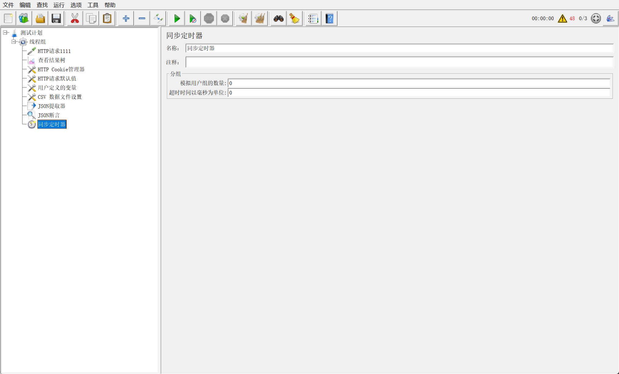Select 测试计划 in the tree

[31, 33]
